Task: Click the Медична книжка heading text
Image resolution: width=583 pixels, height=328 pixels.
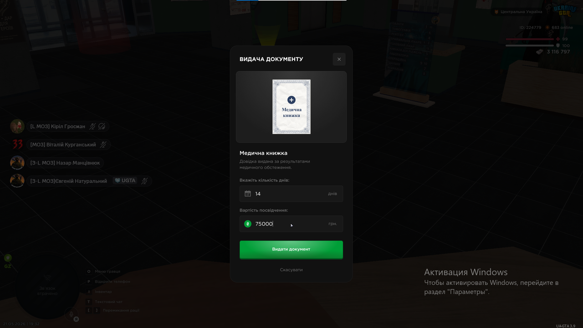Action: click(263, 153)
